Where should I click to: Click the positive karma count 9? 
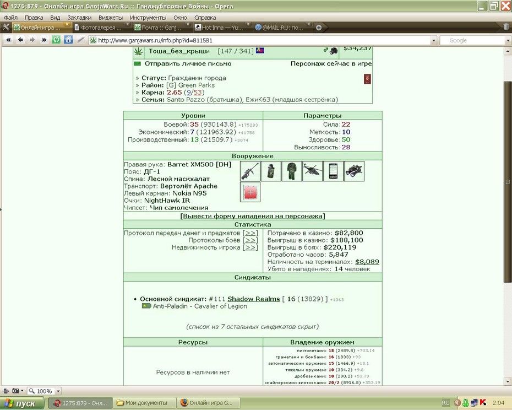point(189,92)
